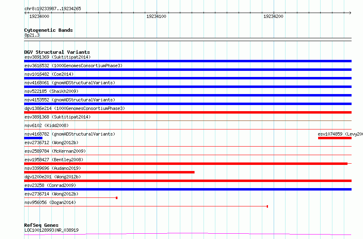The width and height of the screenshot is (363, 239).
Task: Select esv2736714 (Wong2012b) label
Action: 51,194
